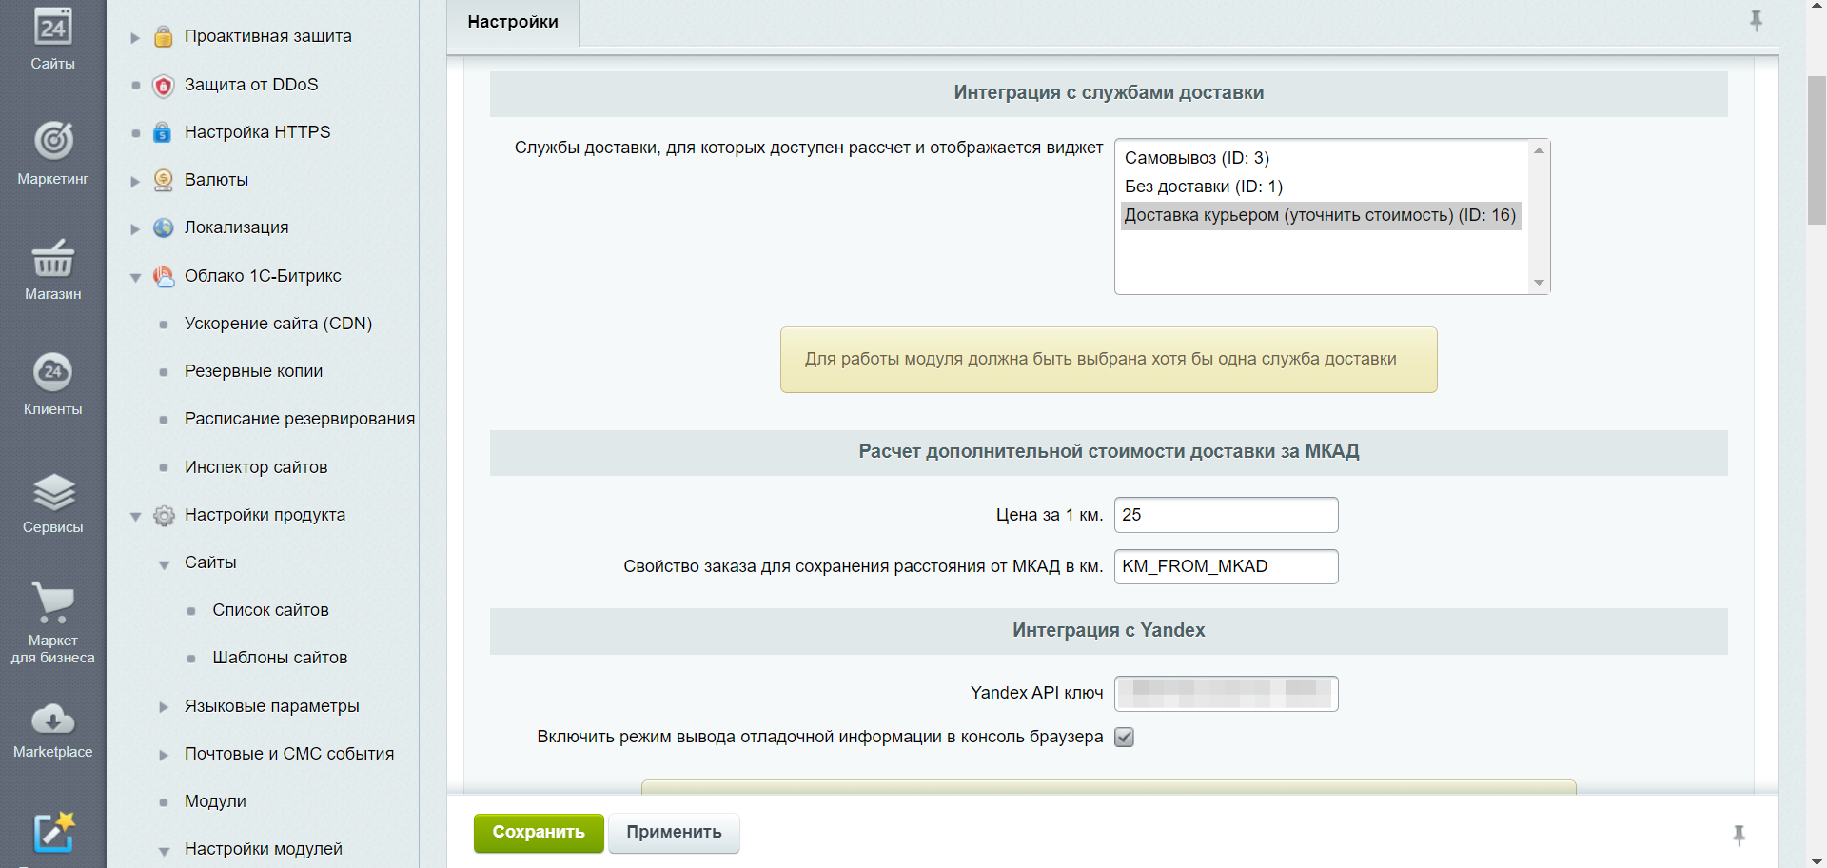Open Резервные копии menu item
This screenshot has height=868, width=1827.
[253, 371]
